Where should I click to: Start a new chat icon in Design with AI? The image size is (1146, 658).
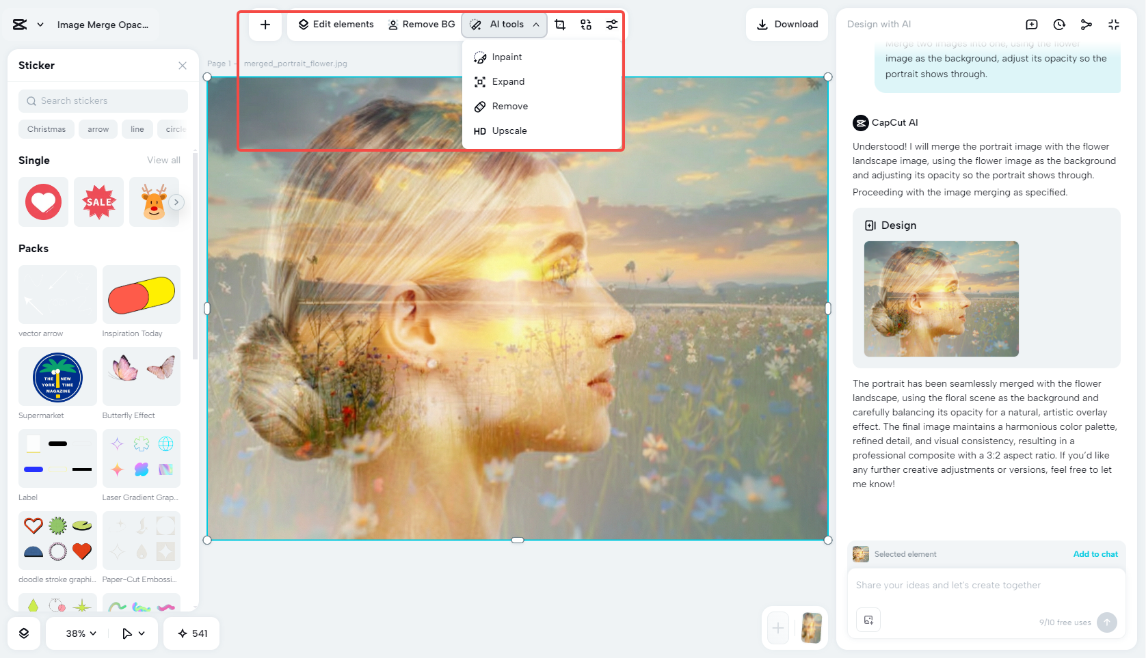pos(1032,25)
